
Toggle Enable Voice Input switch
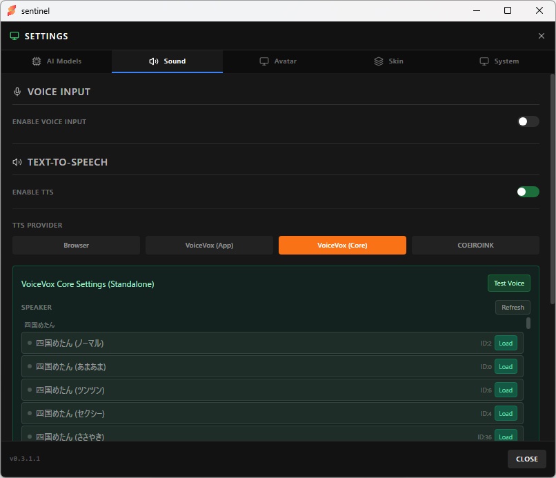(528, 121)
